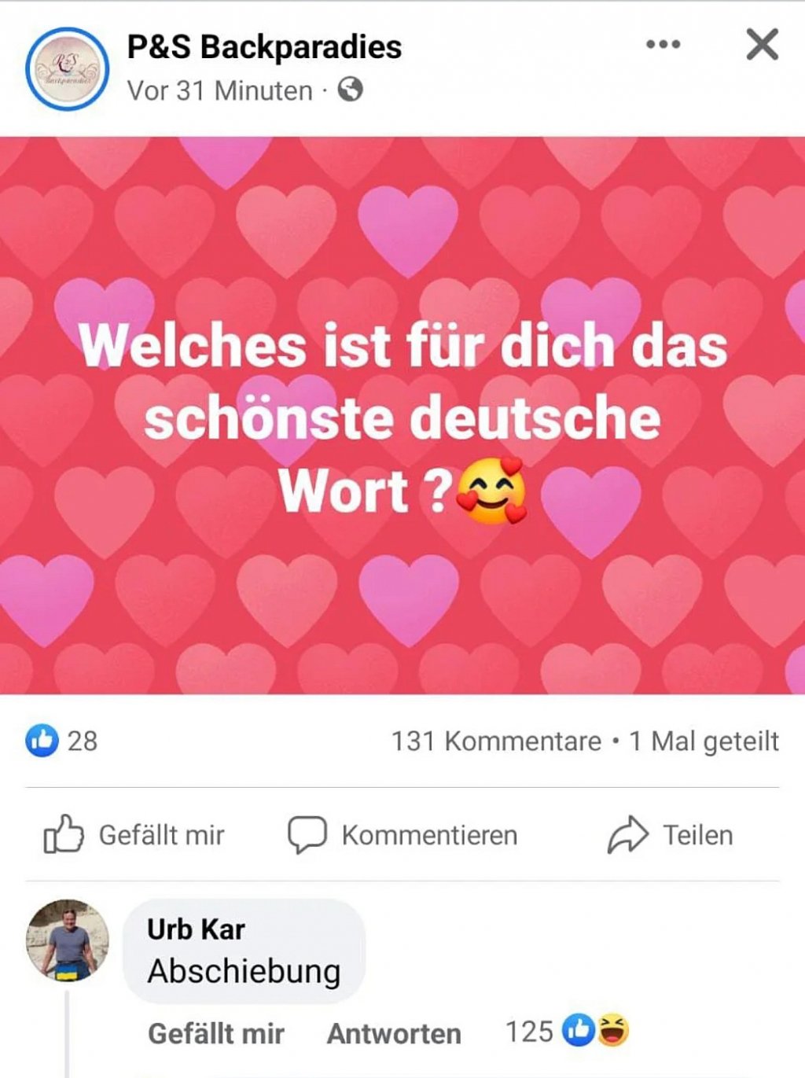
Task: Open the three-dot post options menu
Action: coord(663,44)
